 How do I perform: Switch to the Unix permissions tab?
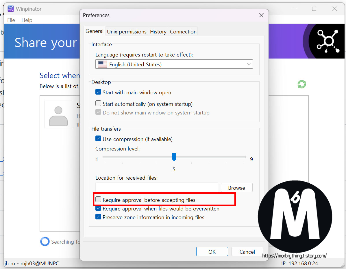(x=127, y=32)
